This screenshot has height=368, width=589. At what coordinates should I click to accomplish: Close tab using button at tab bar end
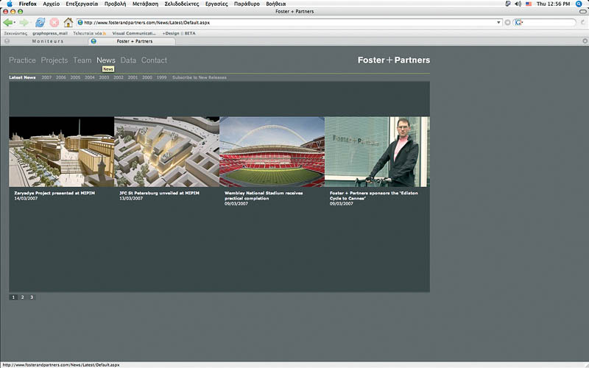click(585, 41)
